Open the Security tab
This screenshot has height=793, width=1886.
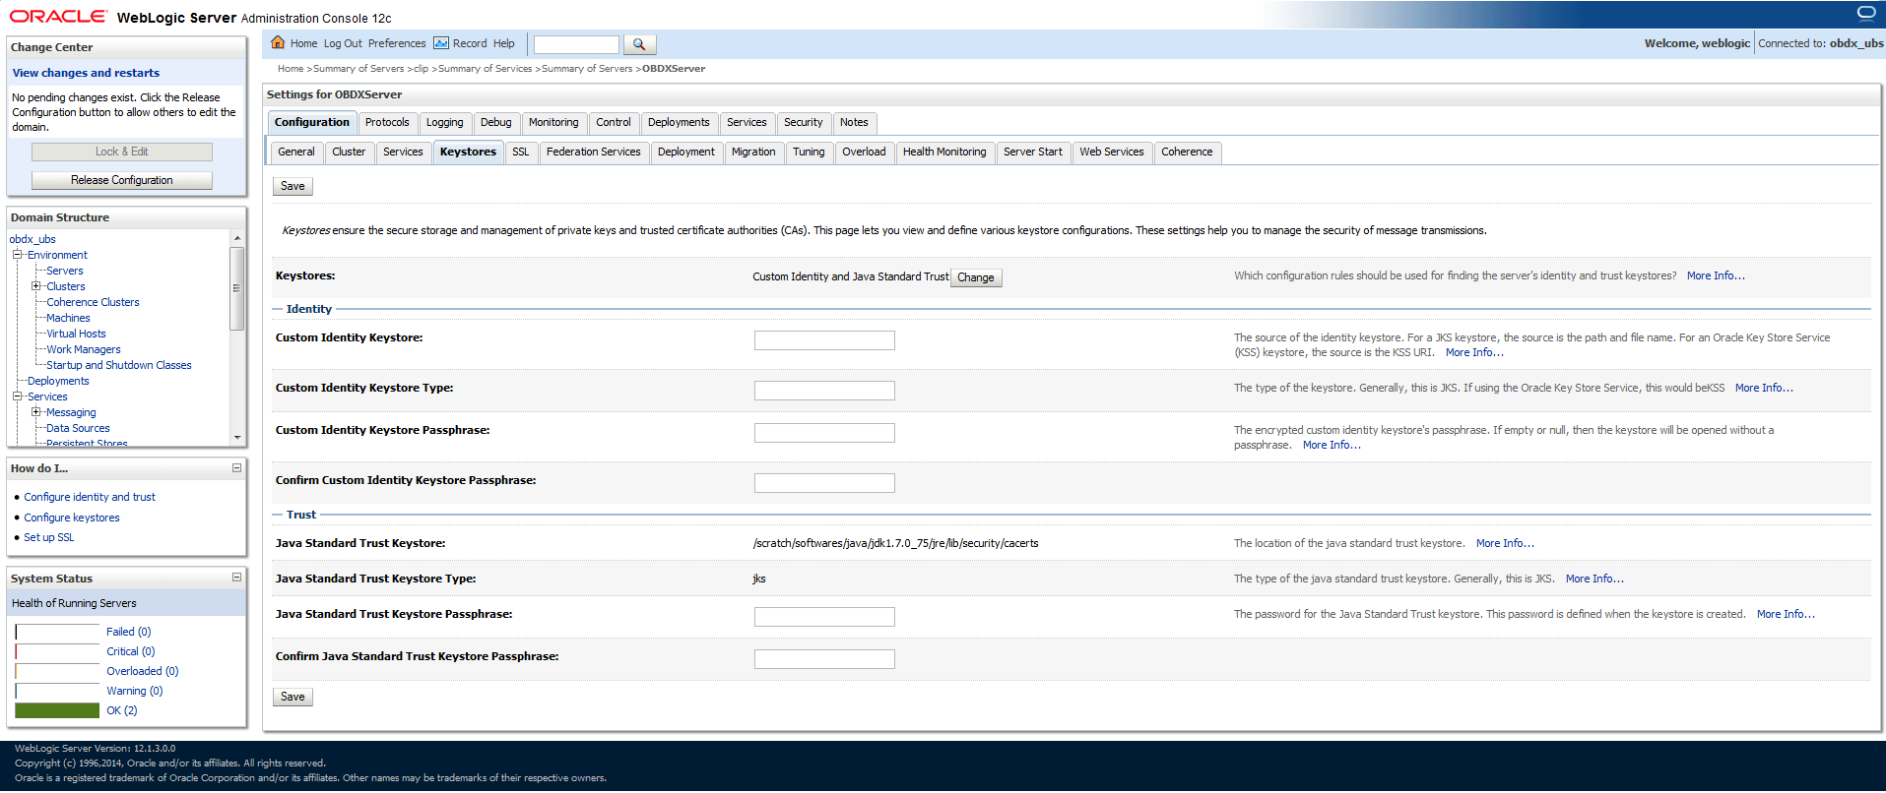[804, 123]
